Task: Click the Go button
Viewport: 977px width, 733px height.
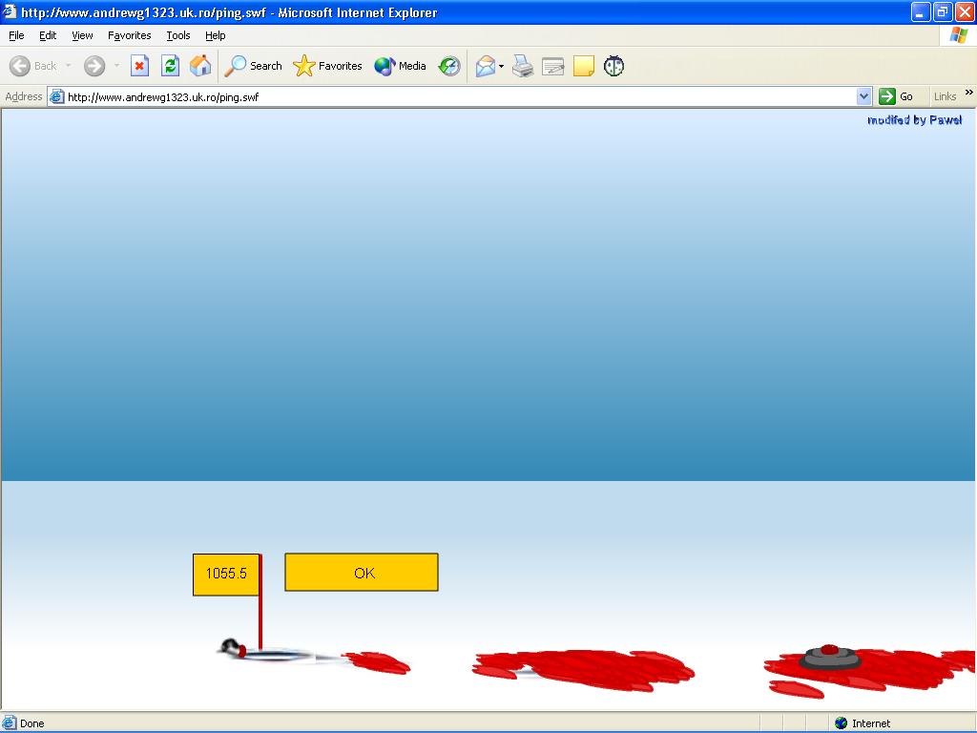Action: [x=896, y=96]
